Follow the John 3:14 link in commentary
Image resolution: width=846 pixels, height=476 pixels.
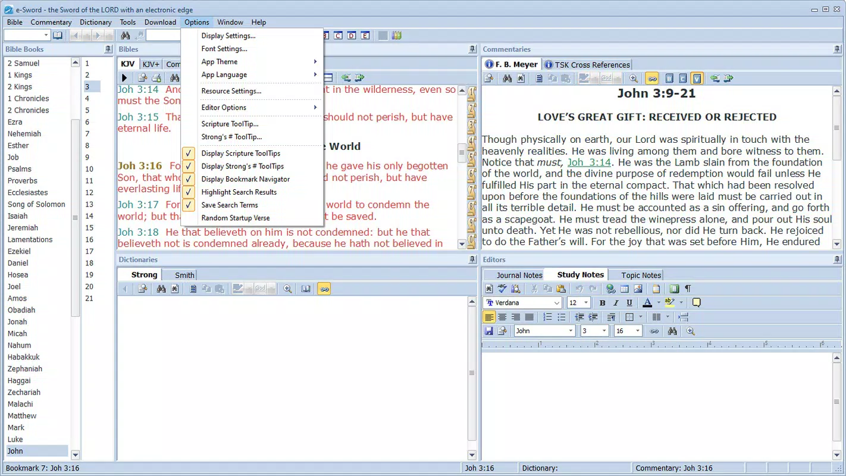589,162
